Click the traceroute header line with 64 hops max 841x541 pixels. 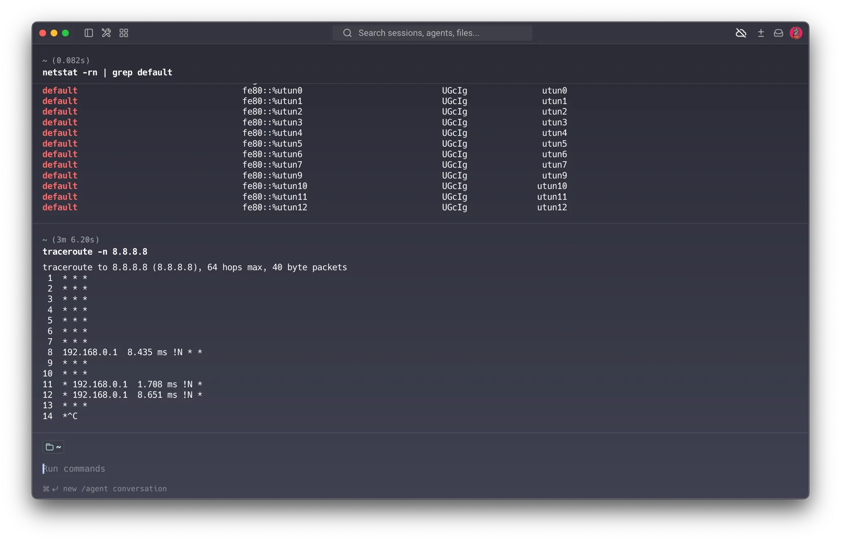195,267
